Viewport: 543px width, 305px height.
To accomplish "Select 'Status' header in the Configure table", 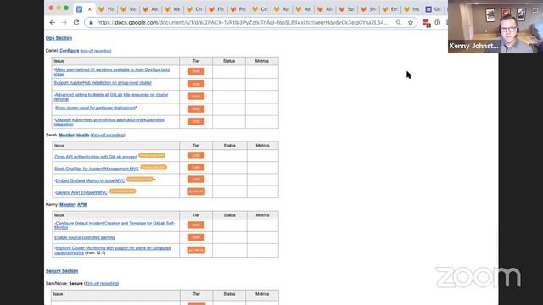I will (229, 61).
